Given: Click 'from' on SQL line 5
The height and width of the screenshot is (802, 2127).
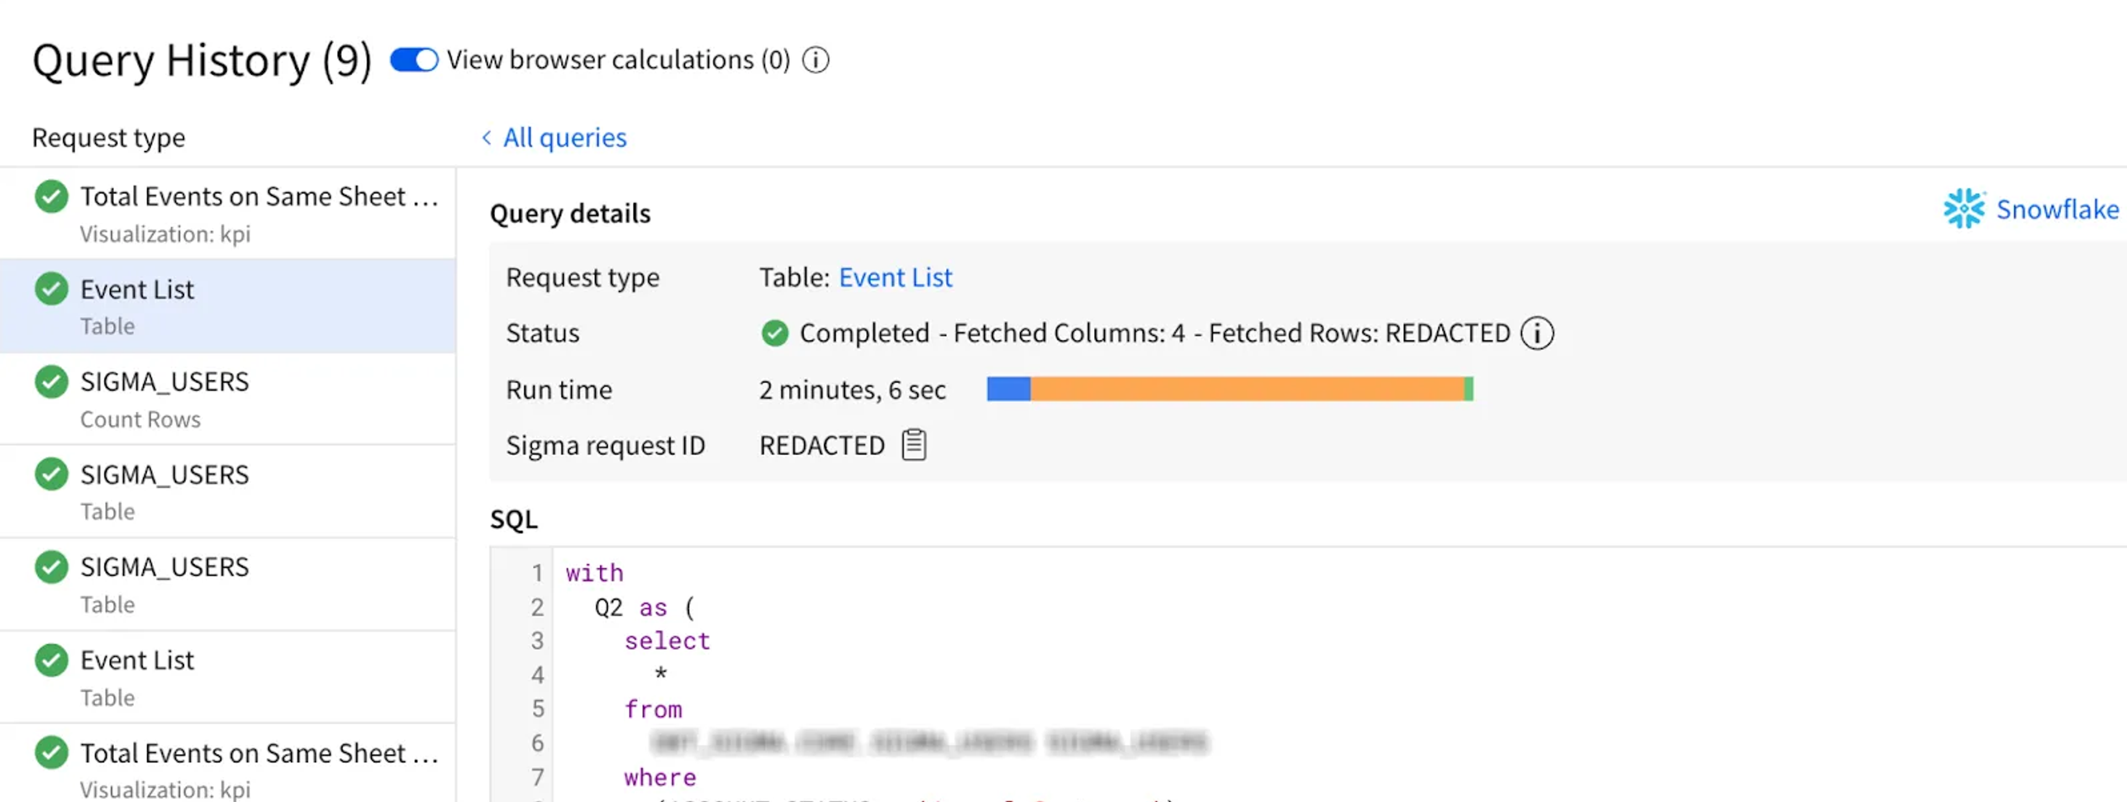Looking at the screenshot, I should pos(653,710).
